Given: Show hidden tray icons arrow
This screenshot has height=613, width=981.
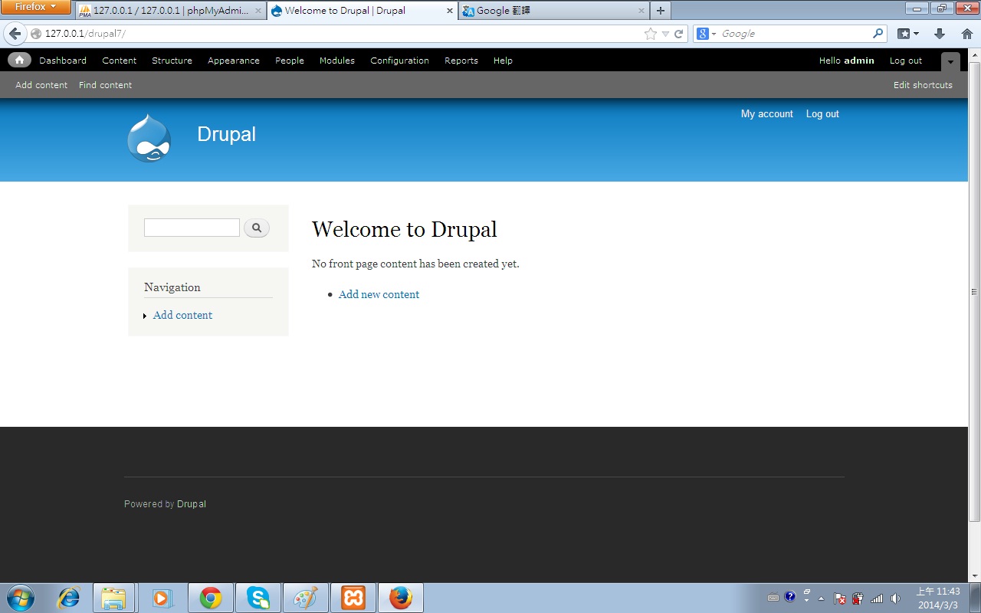Looking at the screenshot, I should coord(822,598).
